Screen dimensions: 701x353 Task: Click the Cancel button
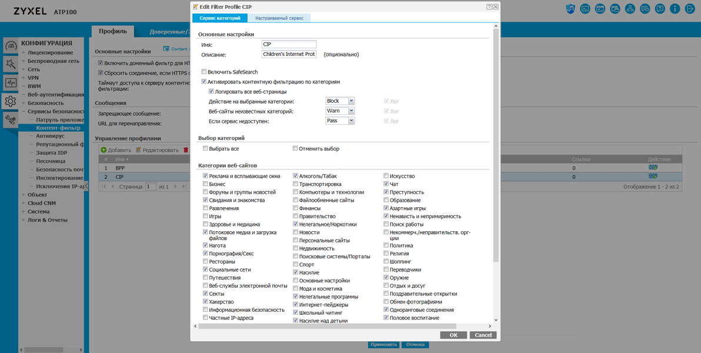click(x=483, y=335)
